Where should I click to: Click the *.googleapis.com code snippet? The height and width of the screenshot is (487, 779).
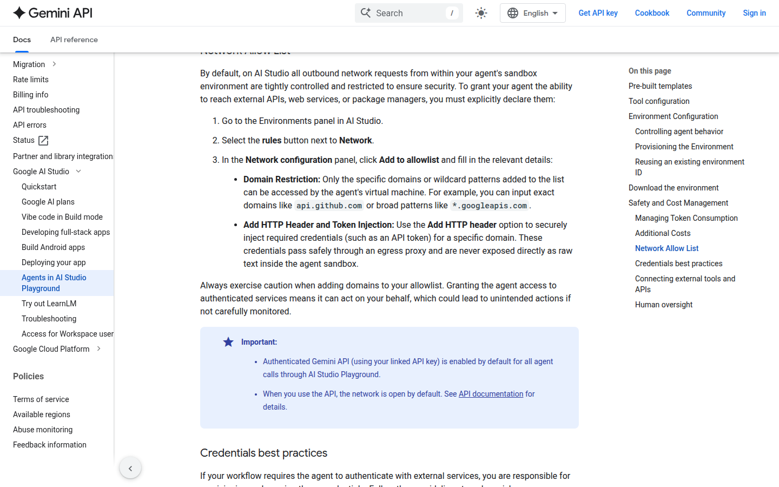[490, 206]
